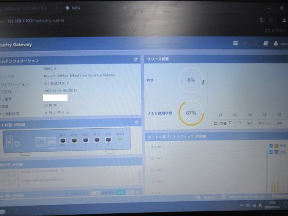Click the セッション resource label
The image size is (288, 216).
click(235, 124)
